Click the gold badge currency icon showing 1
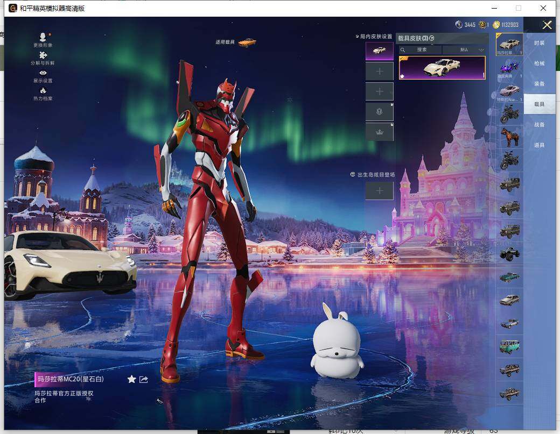The height and width of the screenshot is (434, 560). tap(482, 24)
